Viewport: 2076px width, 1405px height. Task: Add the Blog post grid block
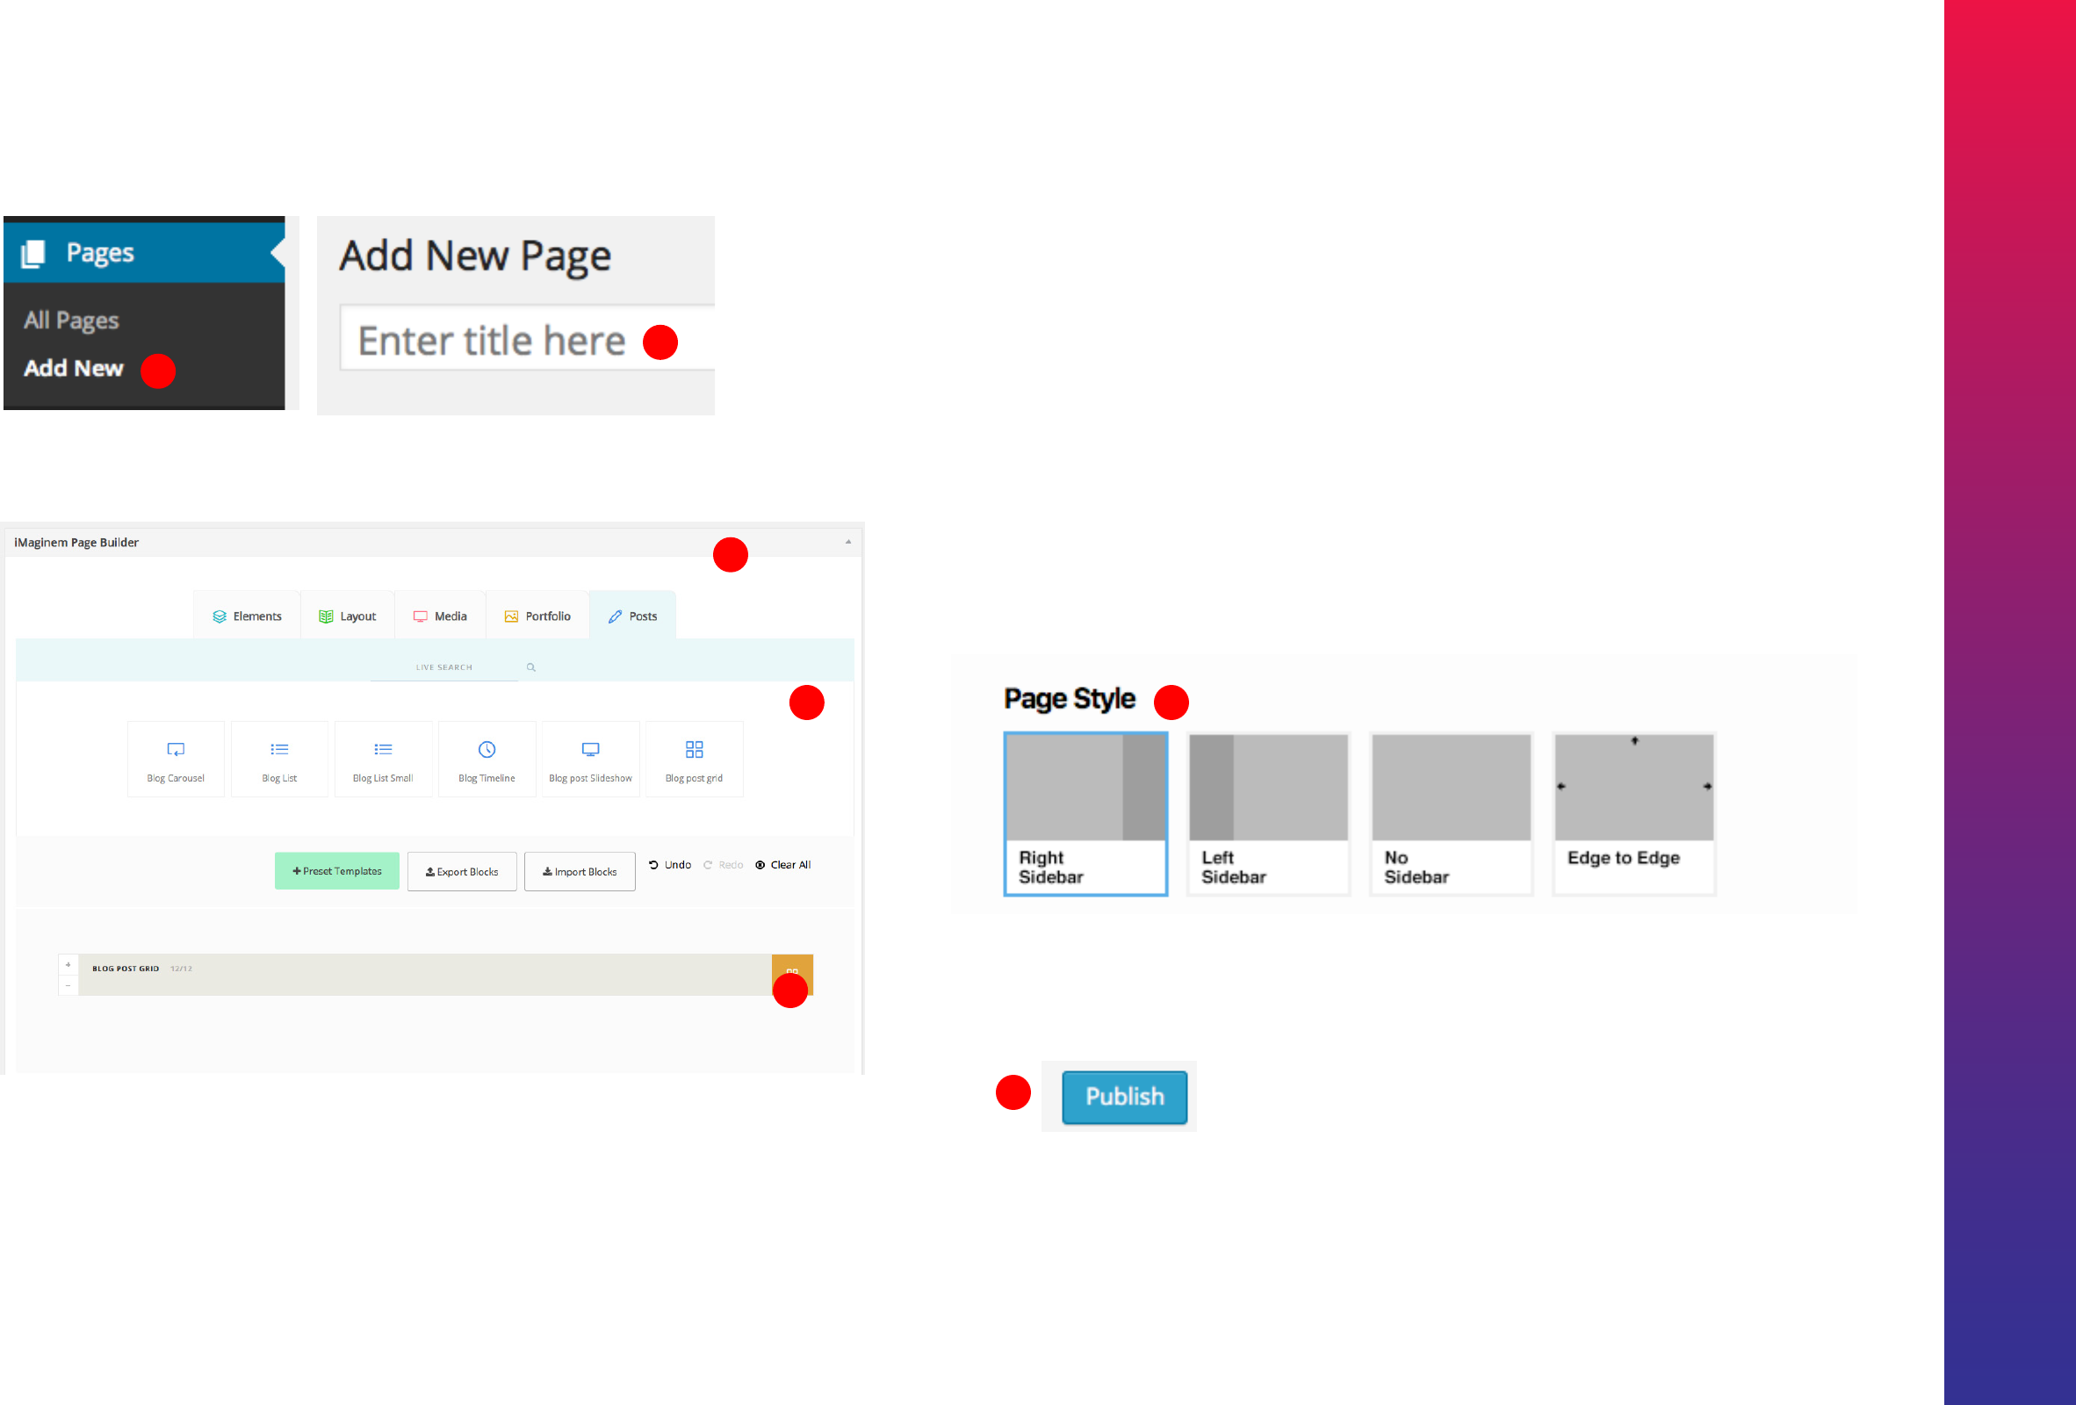point(693,760)
